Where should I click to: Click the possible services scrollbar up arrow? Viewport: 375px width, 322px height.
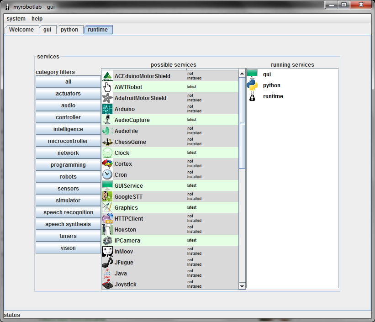pyautogui.click(x=242, y=74)
